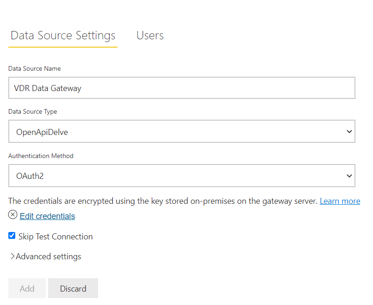This screenshot has width=373, height=305.
Task: Click the Advanced settings chevron arrow
Action: point(12,256)
